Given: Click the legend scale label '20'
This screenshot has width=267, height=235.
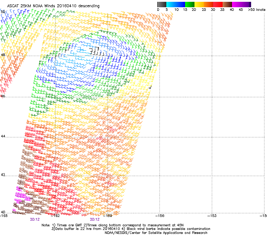Looking at the screenshot, I should coord(194,10).
